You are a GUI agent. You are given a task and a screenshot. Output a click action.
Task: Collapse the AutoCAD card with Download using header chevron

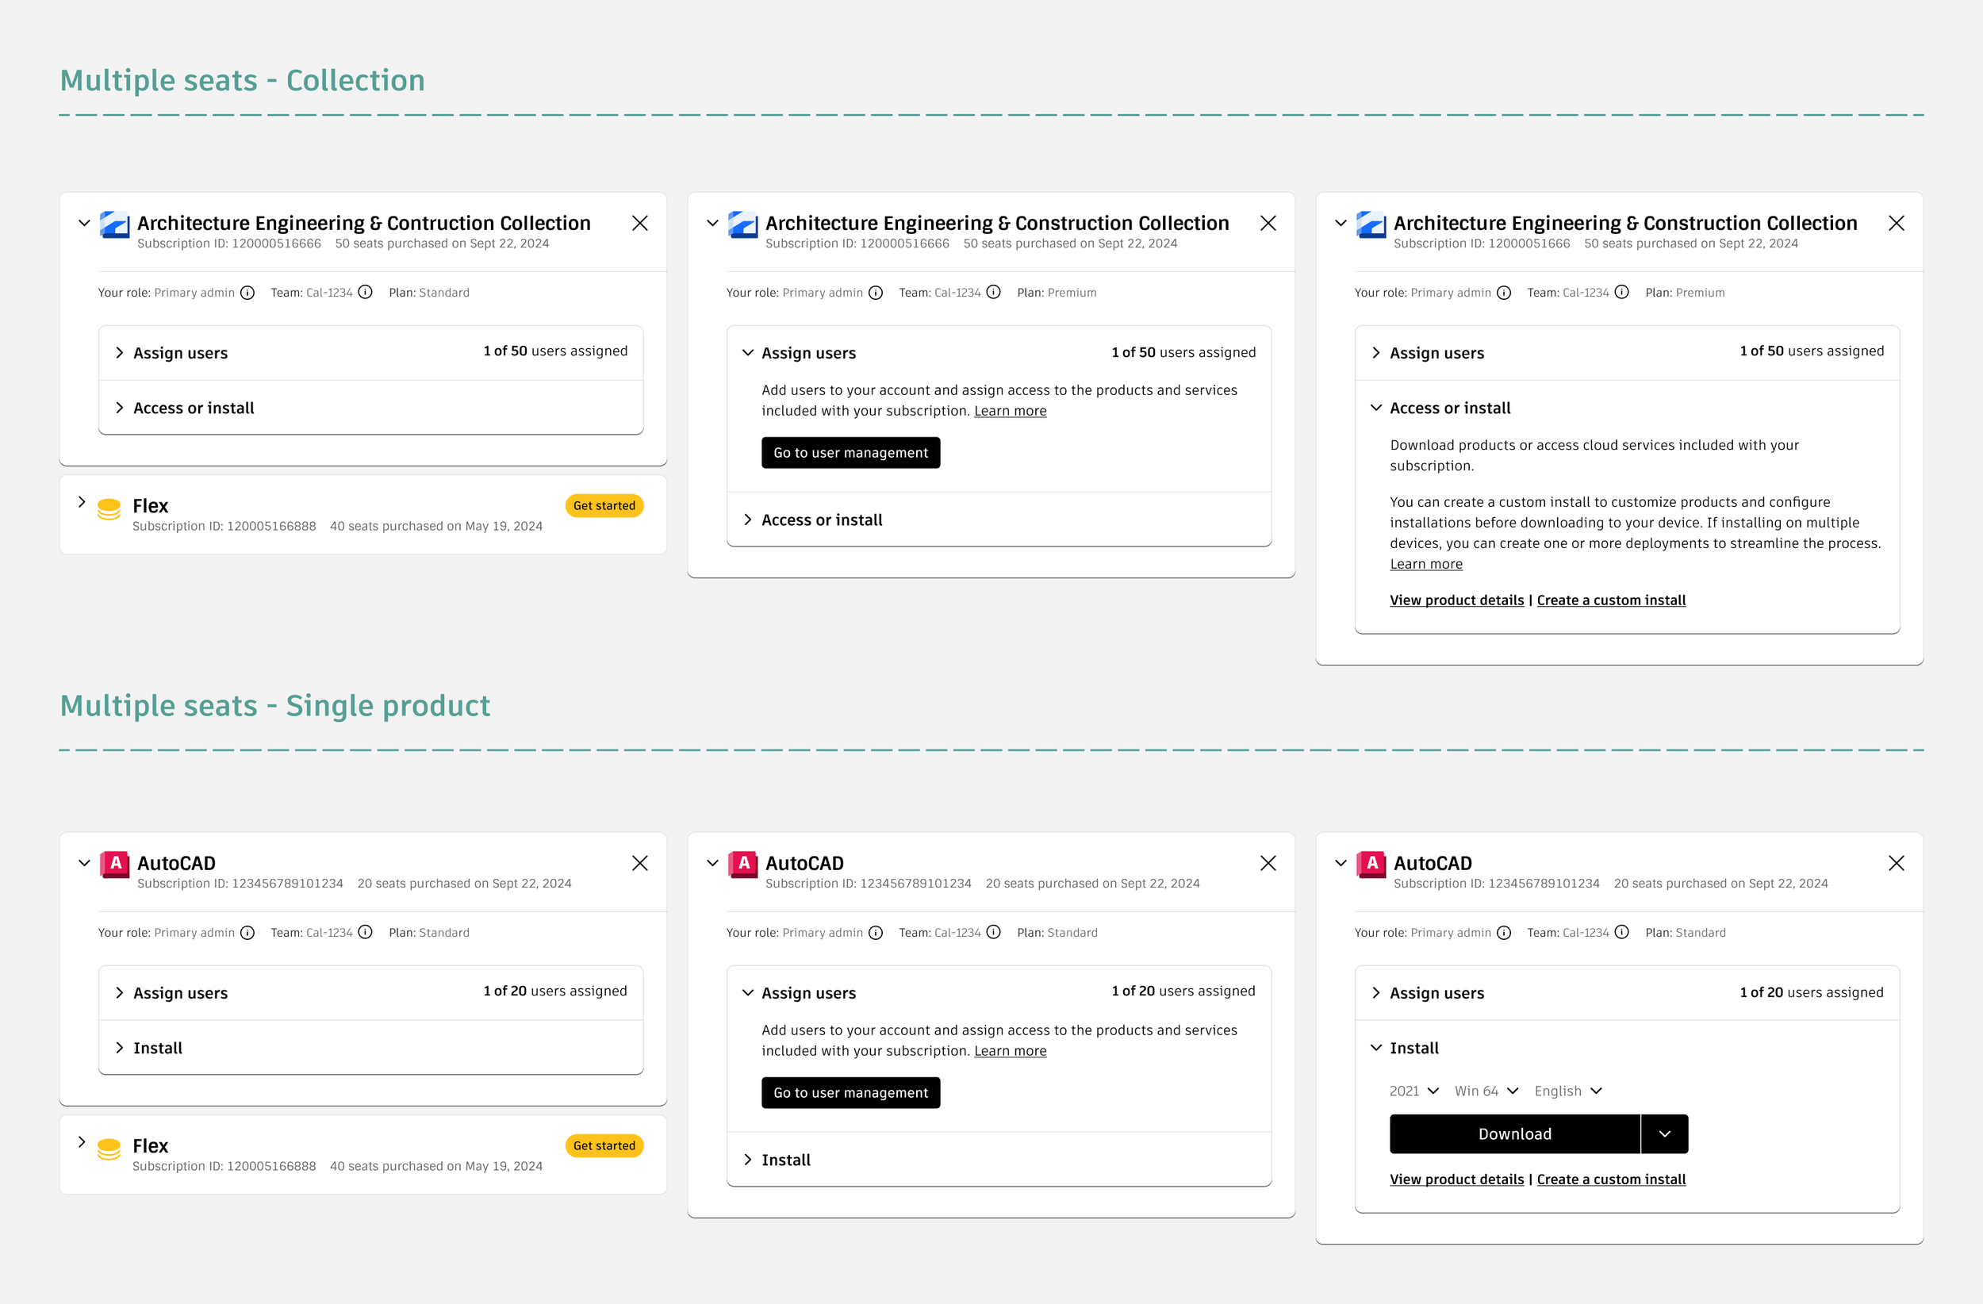pyautogui.click(x=1341, y=863)
